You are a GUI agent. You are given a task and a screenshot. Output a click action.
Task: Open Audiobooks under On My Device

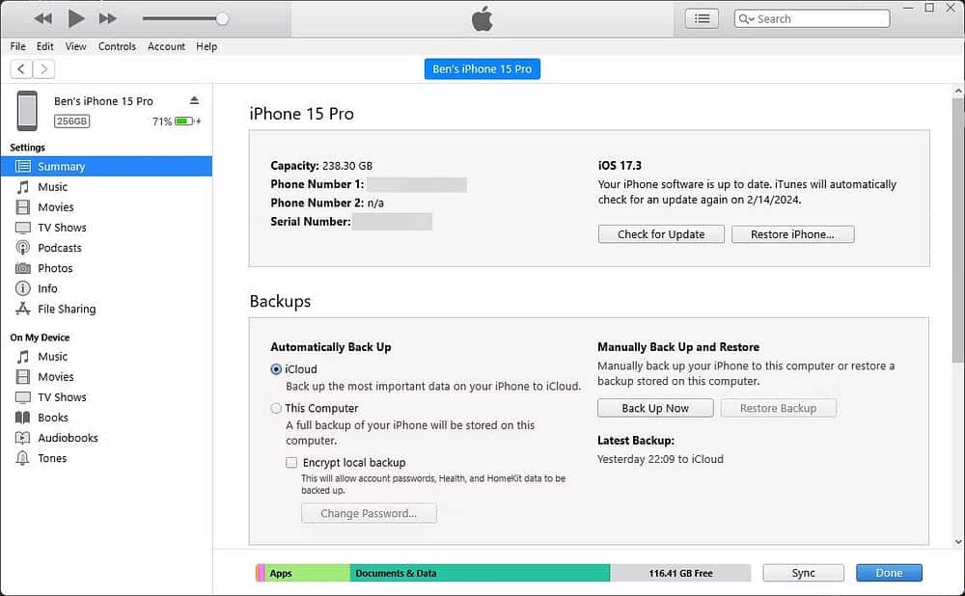67,437
